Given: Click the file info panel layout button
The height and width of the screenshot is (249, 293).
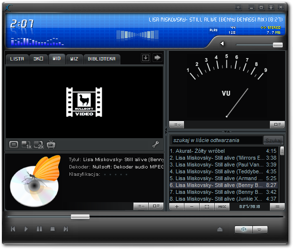Looking at the screenshot, I should click(156, 207).
